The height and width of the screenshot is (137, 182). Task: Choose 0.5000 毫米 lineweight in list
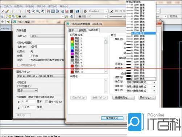(141, 42)
